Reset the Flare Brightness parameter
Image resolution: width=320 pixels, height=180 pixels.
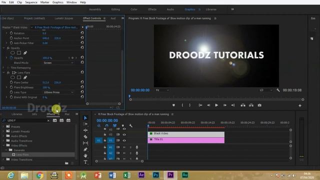(82, 87)
